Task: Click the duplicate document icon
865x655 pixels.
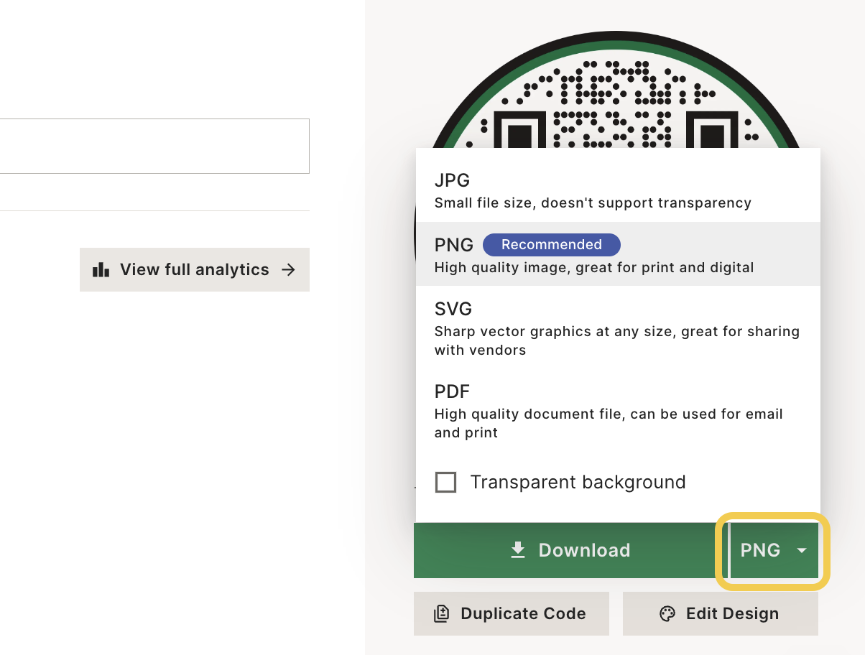Action: pyautogui.click(x=442, y=614)
